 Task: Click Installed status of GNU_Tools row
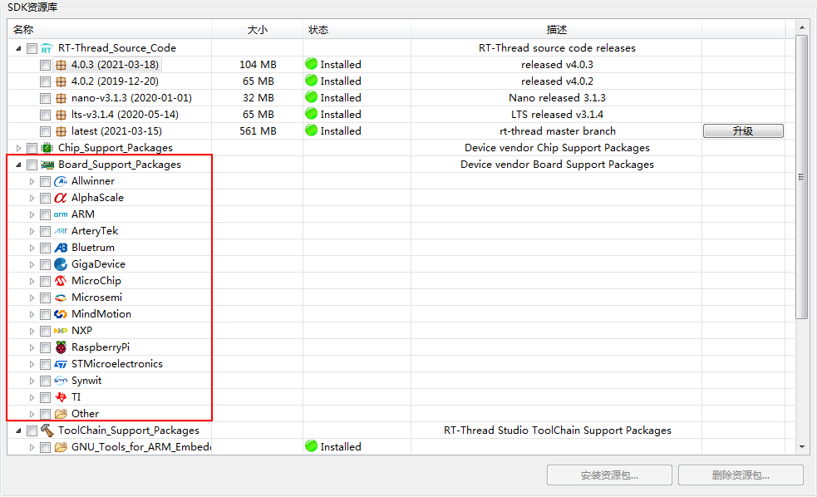[x=333, y=446]
